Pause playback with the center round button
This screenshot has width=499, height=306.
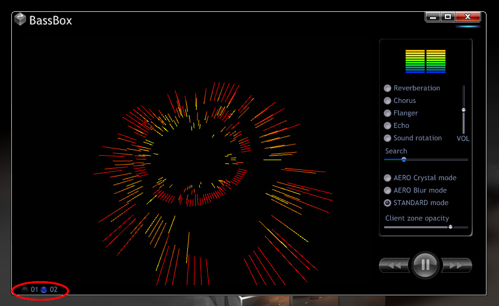pos(425,265)
